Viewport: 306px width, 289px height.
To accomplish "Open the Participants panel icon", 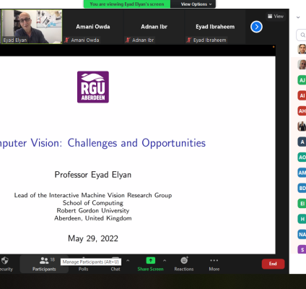I will coord(44,260).
